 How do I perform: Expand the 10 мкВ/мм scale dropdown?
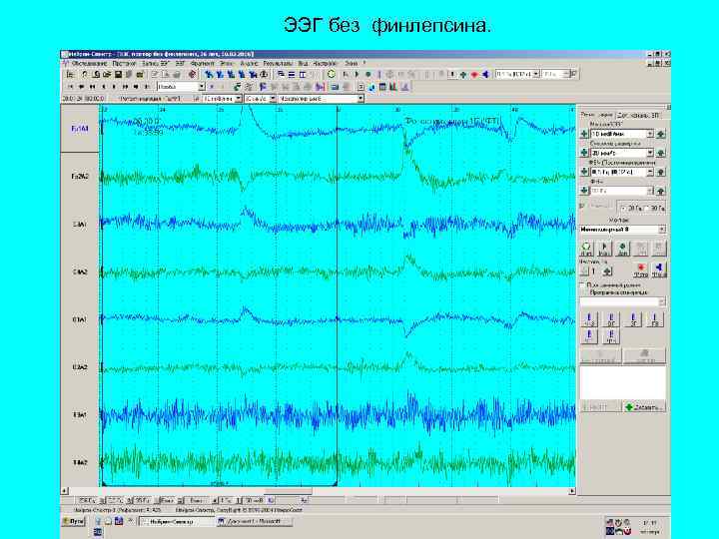click(x=648, y=134)
